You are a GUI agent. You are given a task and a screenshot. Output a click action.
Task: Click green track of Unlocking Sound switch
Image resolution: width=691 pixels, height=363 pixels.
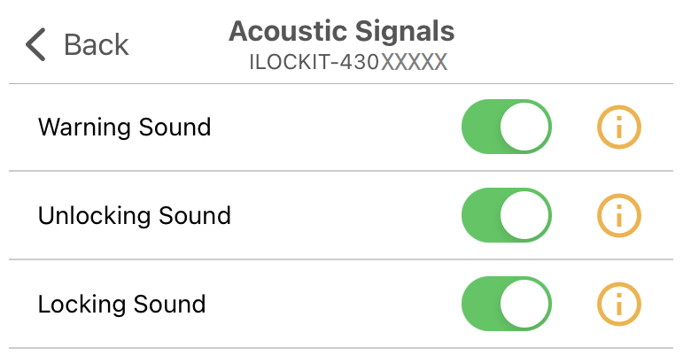[480, 216]
